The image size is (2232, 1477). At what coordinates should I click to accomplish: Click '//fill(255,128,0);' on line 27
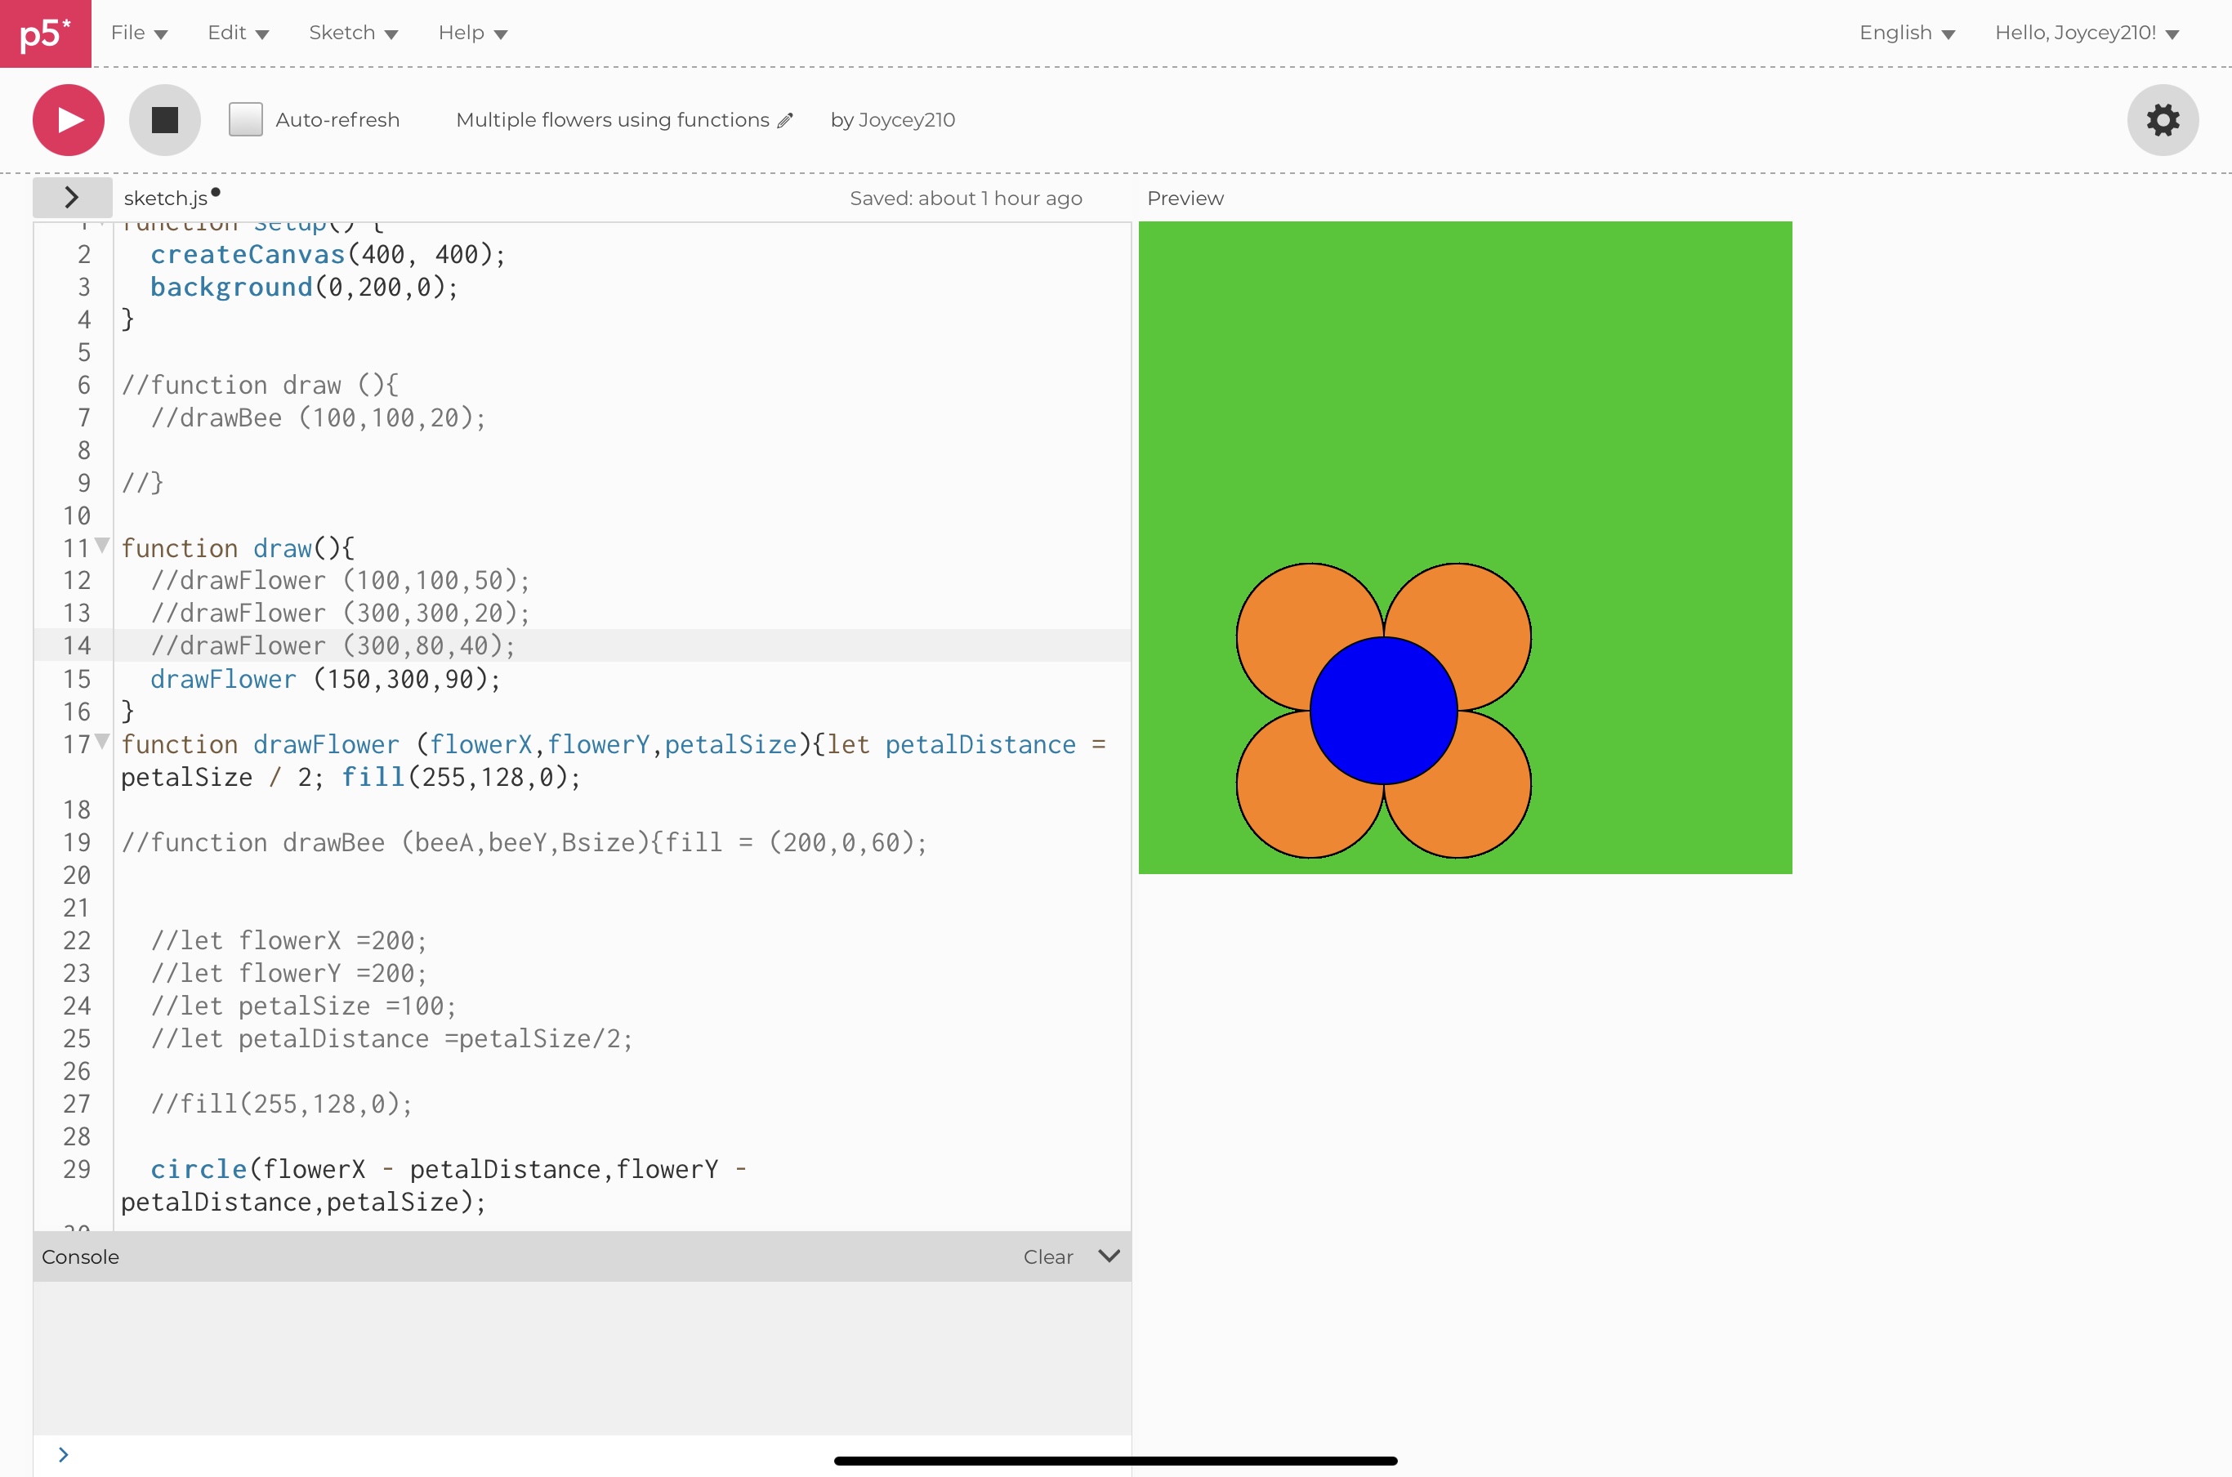[282, 1104]
